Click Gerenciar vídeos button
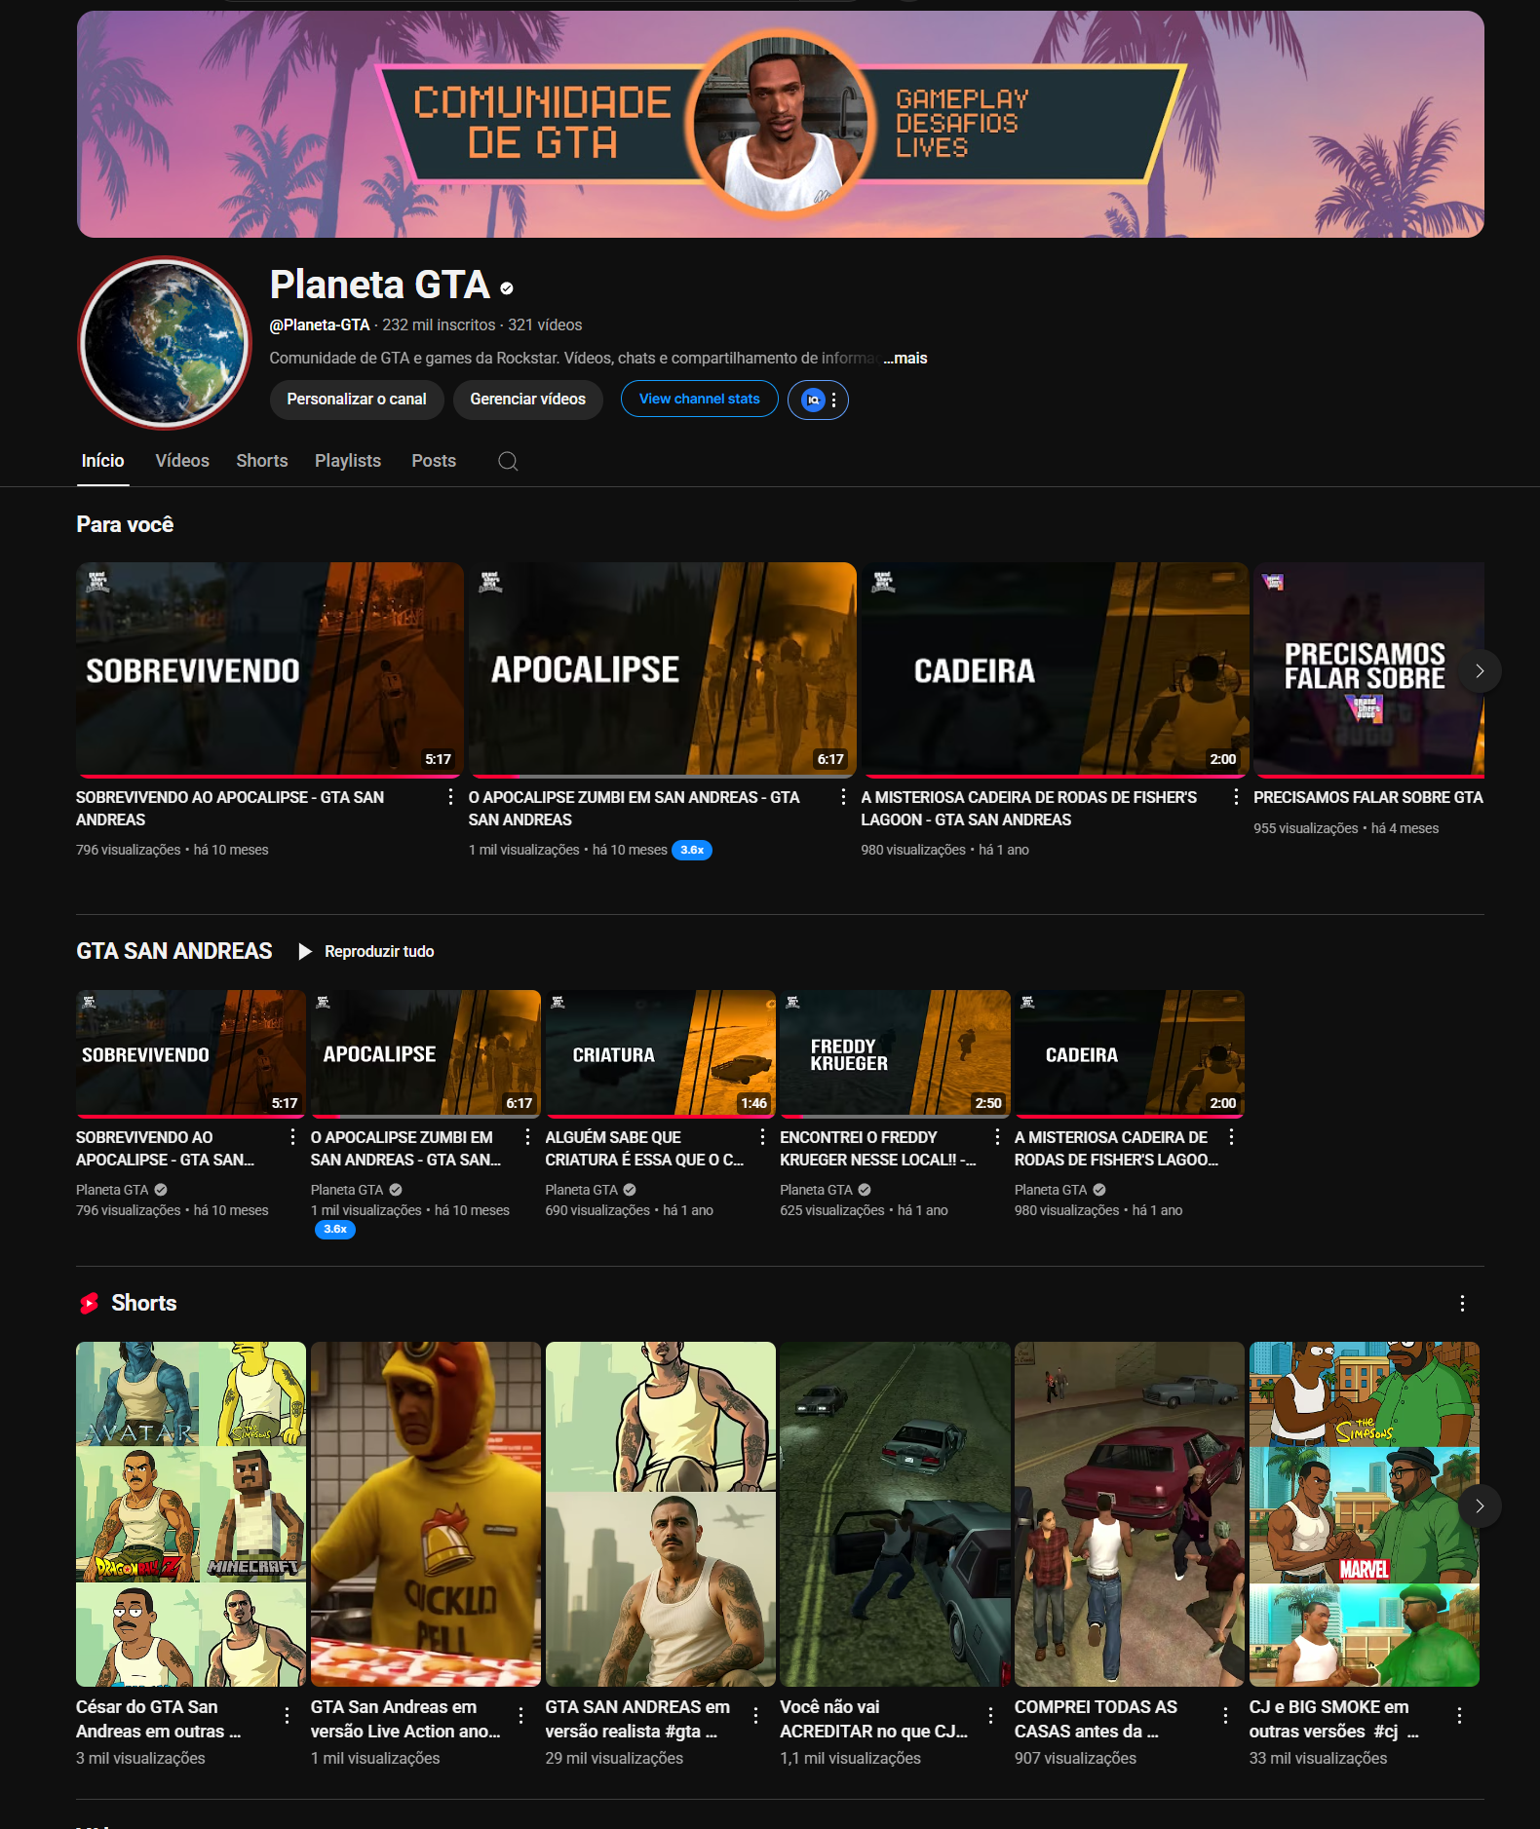1540x1829 pixels. [528, 400]
